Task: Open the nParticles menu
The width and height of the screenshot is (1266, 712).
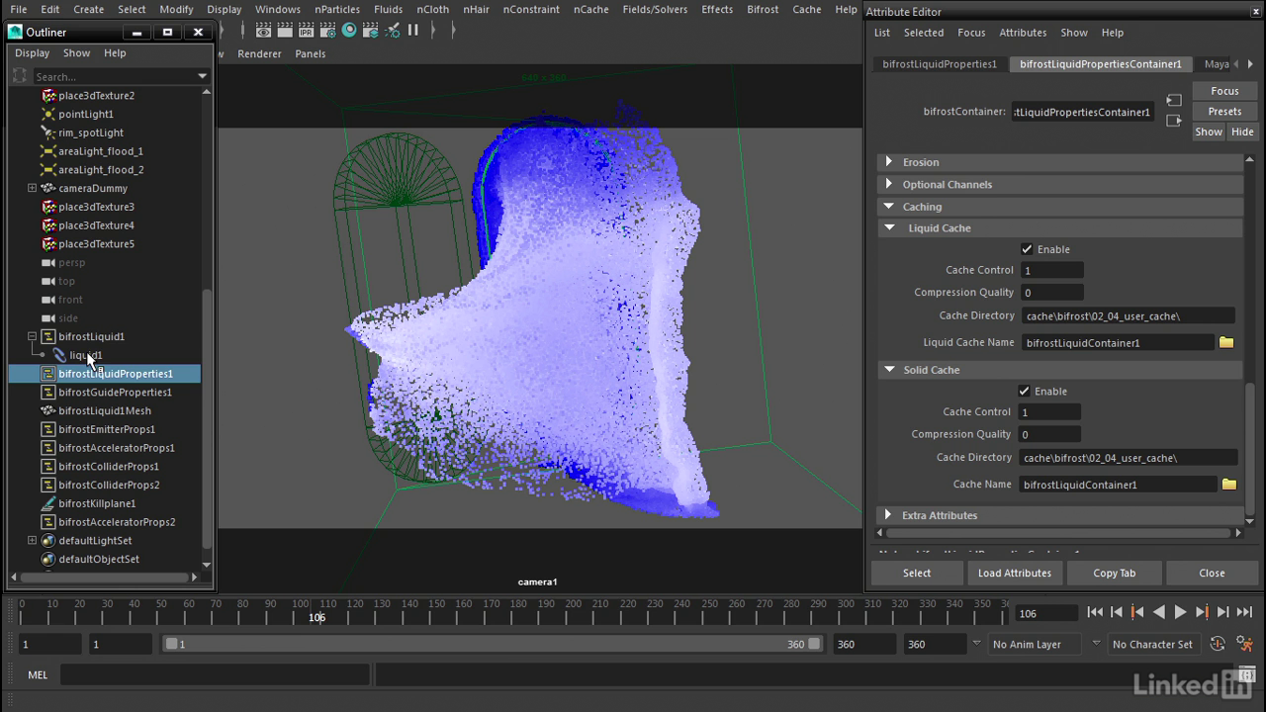Action: (x=337, y=9)
